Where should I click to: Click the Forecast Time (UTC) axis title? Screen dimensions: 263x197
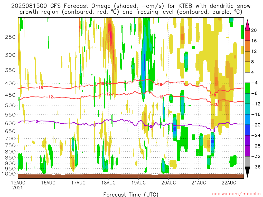pos(131,194)
